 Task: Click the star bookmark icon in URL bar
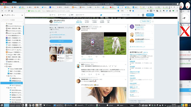pos(133,11)
